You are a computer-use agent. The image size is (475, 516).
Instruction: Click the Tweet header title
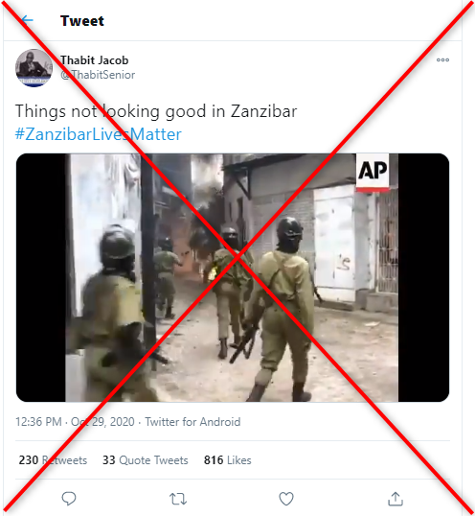pyautogui.click(x=82, y=21)
